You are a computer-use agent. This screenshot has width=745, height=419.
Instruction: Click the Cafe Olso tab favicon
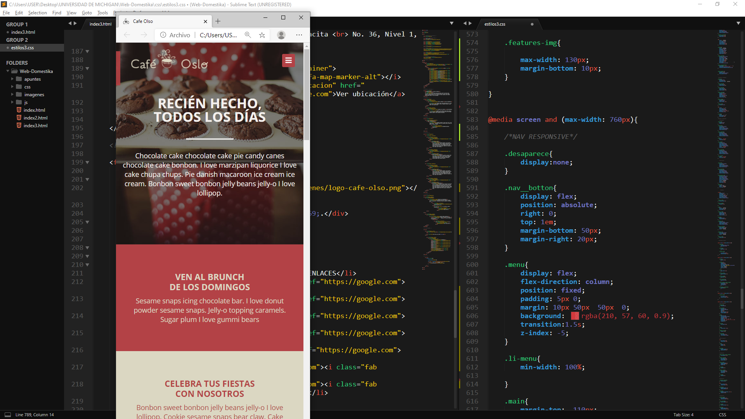point(126,21)
